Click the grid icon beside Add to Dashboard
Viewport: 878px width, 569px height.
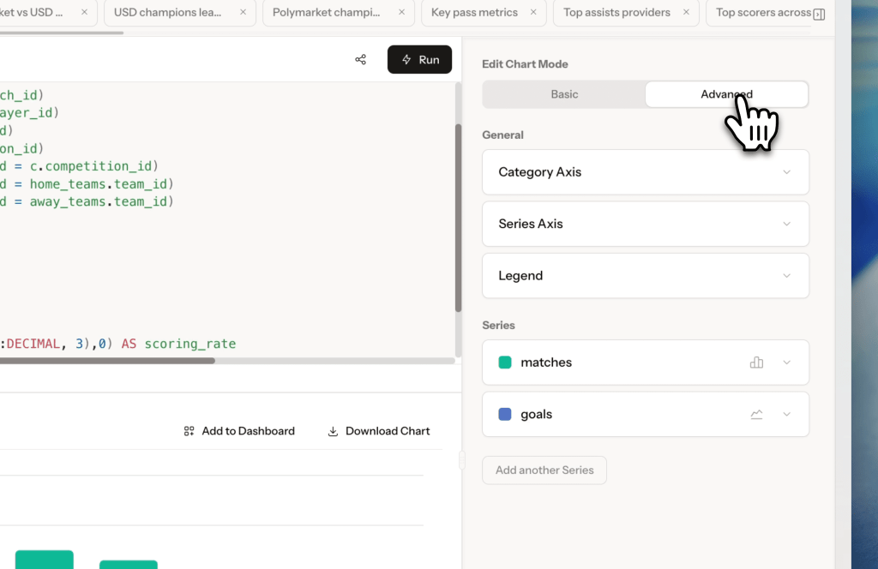click(x=189, y=431)
